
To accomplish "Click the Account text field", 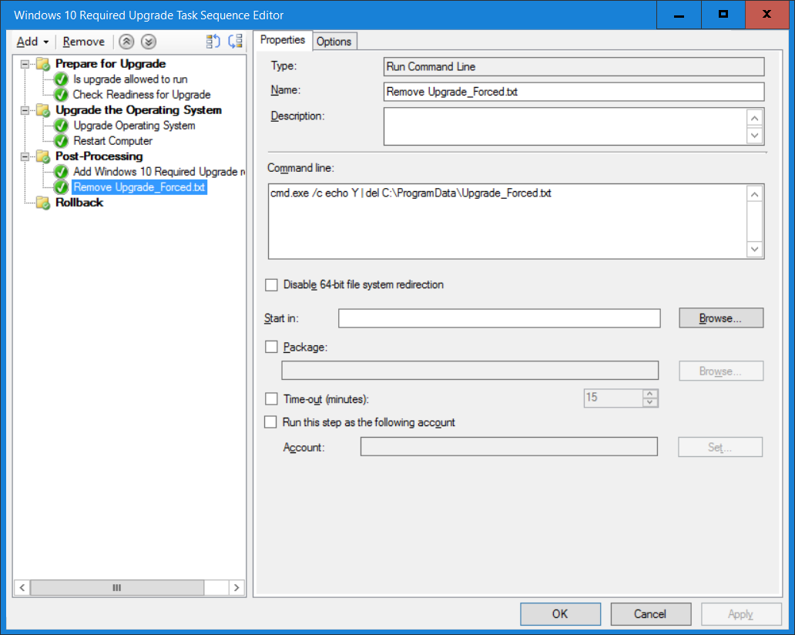I will click(x=509, y=447).
